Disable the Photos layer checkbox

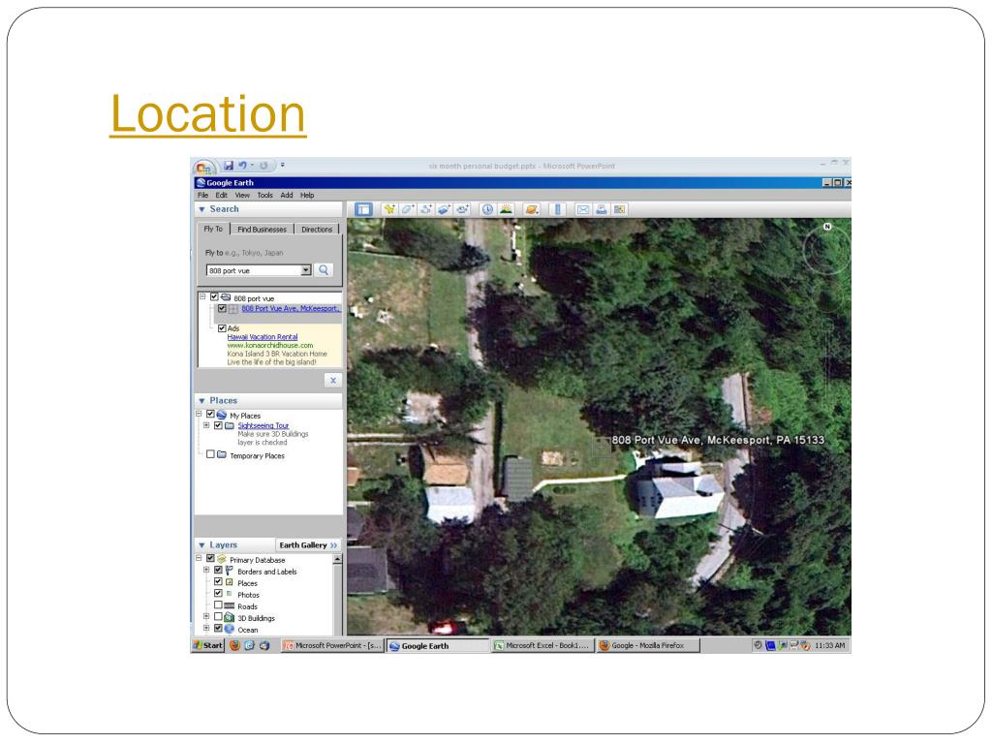point(218,594)
